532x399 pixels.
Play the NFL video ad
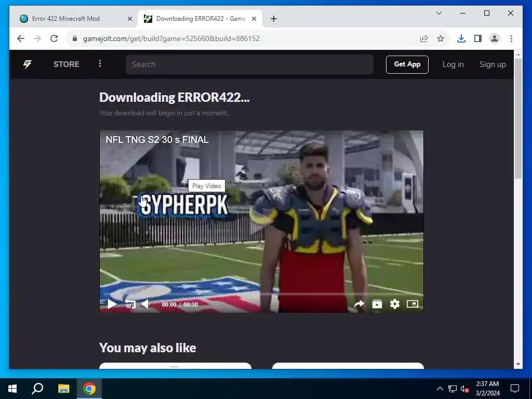pos(112,304)
